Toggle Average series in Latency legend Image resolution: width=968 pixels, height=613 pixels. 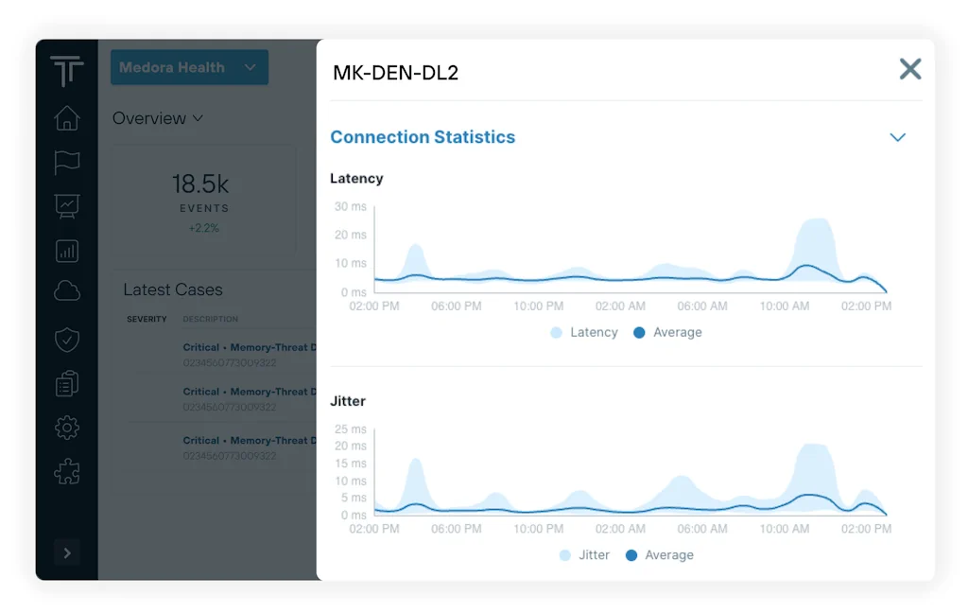coord(667,333)
